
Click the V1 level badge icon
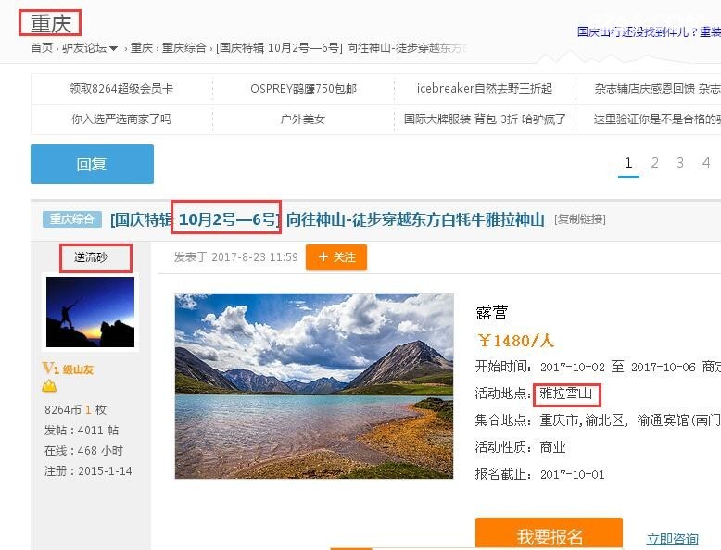[x=51, y=369]
